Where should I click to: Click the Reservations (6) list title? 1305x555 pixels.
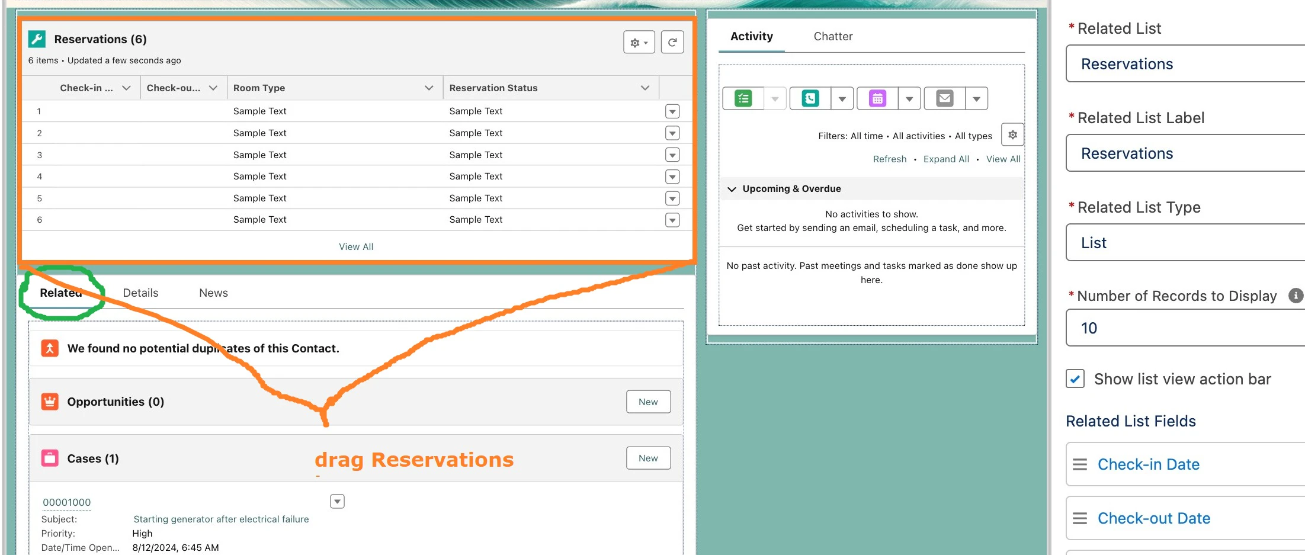(100, 39)
